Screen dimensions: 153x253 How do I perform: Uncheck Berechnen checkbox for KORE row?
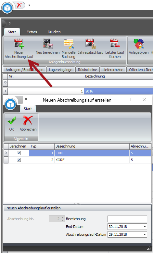pyautogui.click(x=19, y=160)
